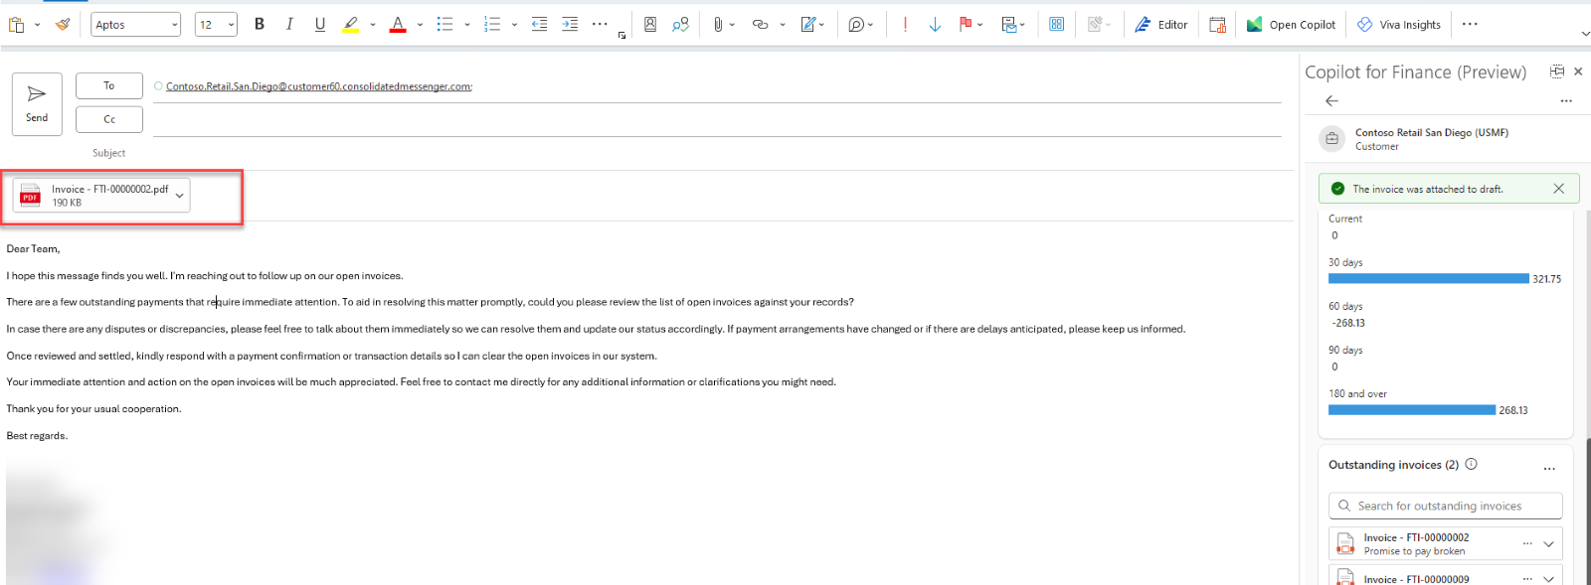Screen dimensions: 1591x585
Task: Open more options for Invoice FTI-00000002
Action: (x=1527, y=543)
